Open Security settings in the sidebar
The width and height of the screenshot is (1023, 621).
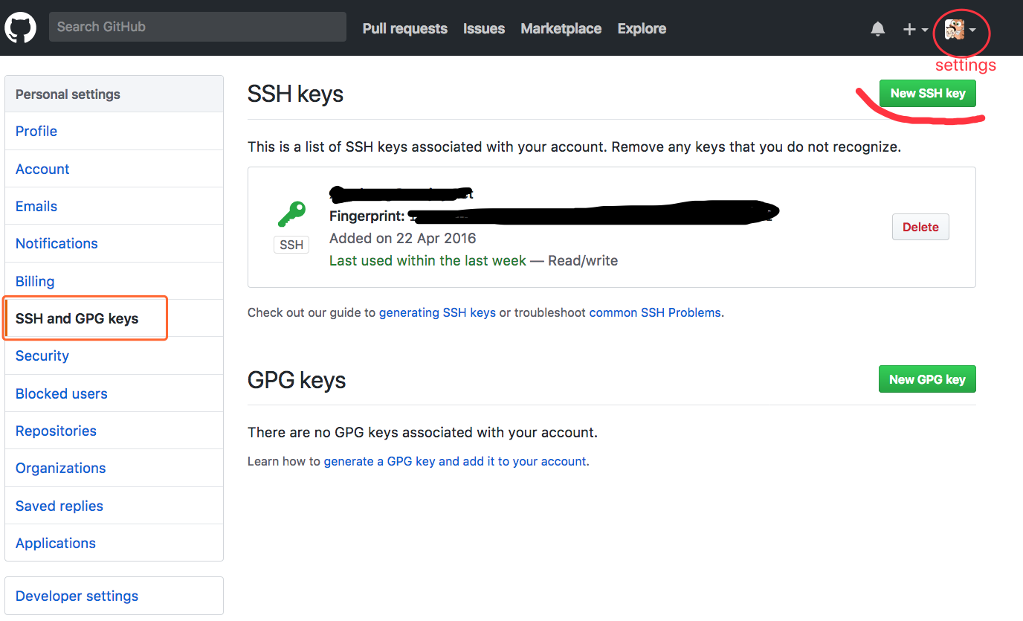pos(42,356)
